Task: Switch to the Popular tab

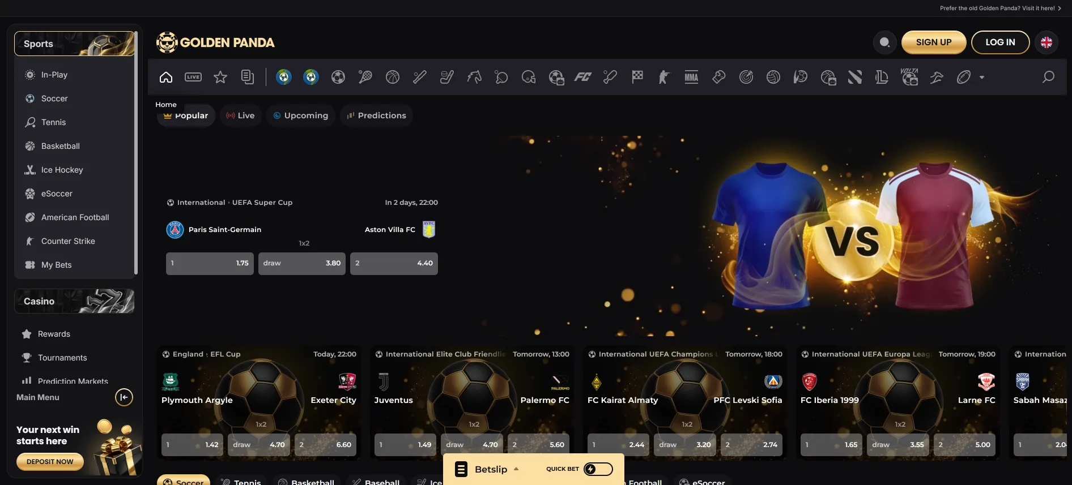Action: 186,115
